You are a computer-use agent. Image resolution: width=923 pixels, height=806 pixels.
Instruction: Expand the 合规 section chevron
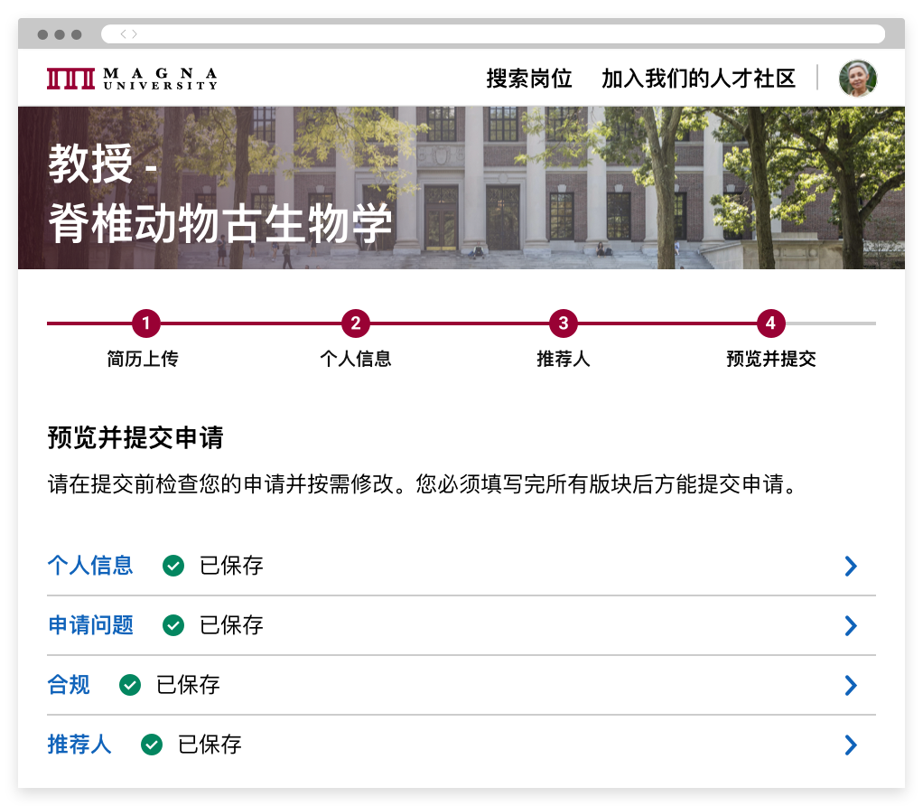point(851,685)
